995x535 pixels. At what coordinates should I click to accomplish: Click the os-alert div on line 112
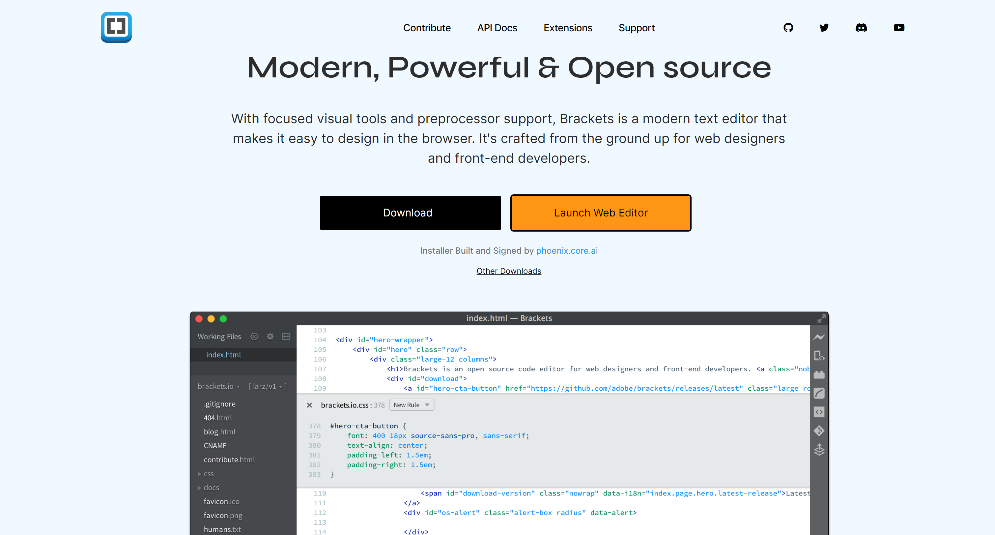point(520,513)
